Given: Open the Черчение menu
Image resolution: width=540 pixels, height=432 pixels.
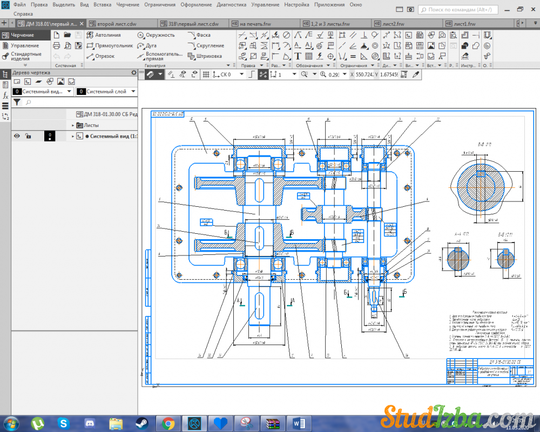Looking at the screenshot, I should (x=129, y=4).
